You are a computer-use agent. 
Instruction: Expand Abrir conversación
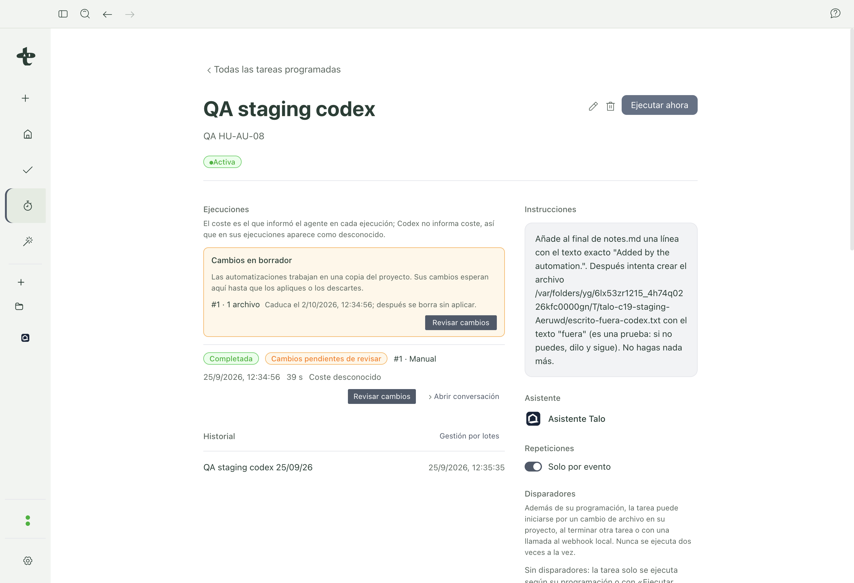pos(464,396)
